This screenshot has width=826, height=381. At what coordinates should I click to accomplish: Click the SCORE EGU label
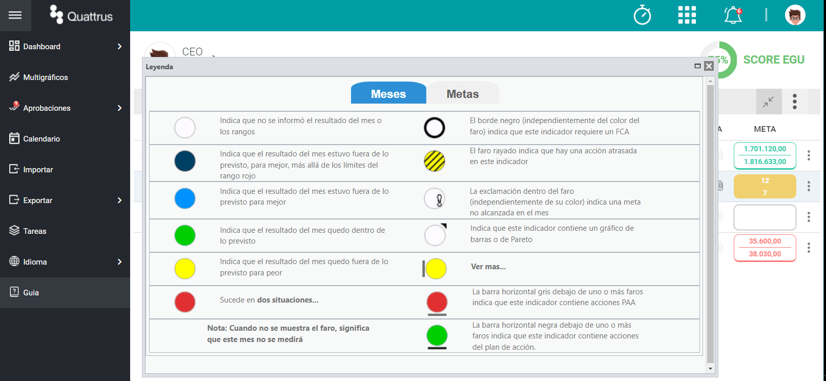pos(774,59)
